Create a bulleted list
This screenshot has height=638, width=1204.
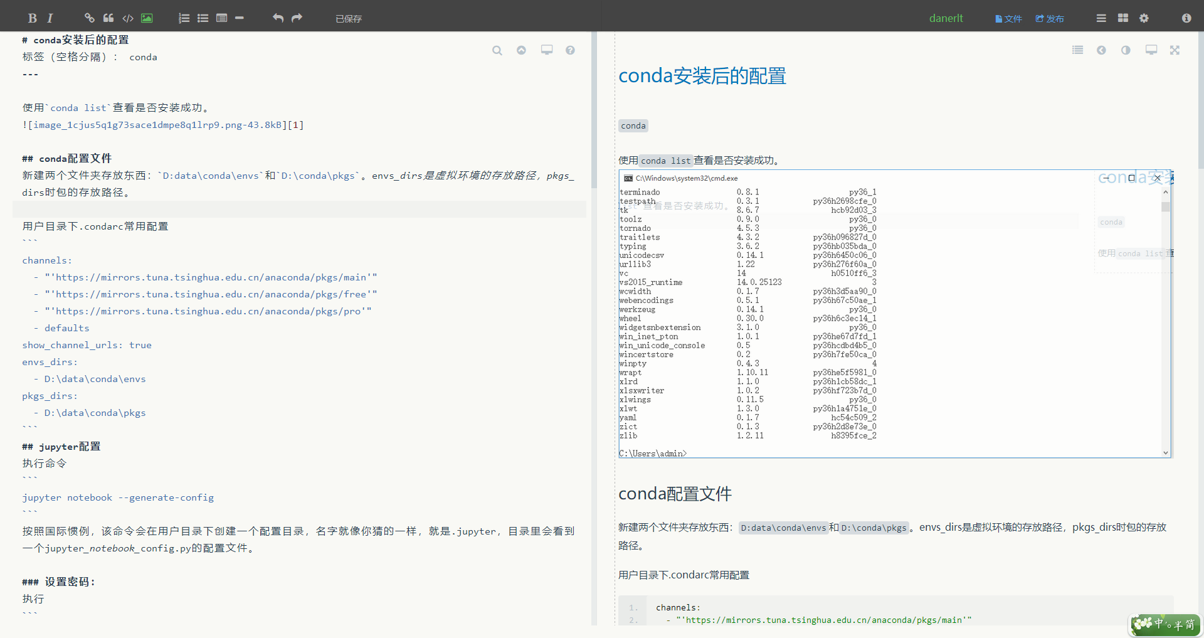[203, 18]
